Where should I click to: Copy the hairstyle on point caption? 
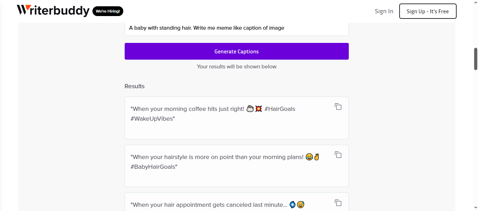pyautogui.click(x=338, y=155)
